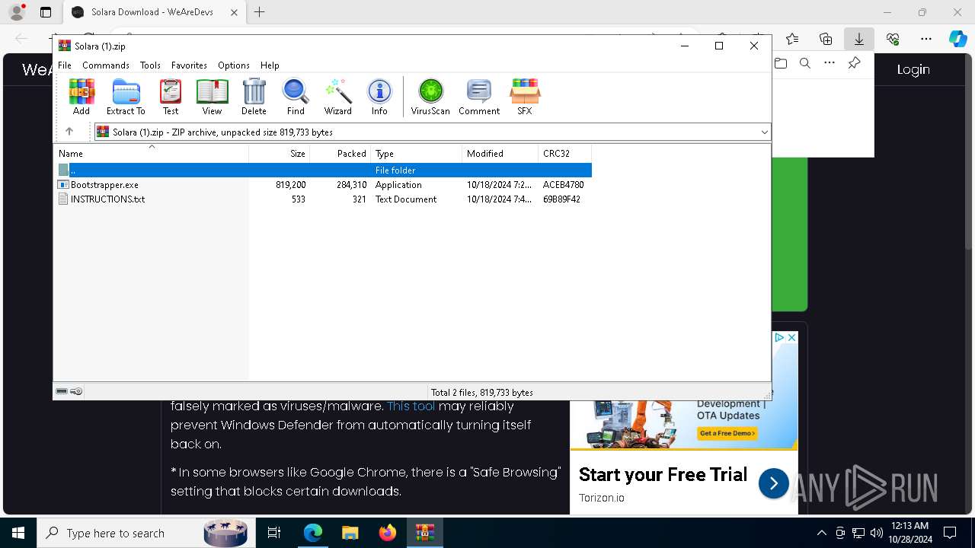The height and width of the screenshot is (548, 975).
Task: Click the Login link on WeAreDevs
Action: [913, 69]
